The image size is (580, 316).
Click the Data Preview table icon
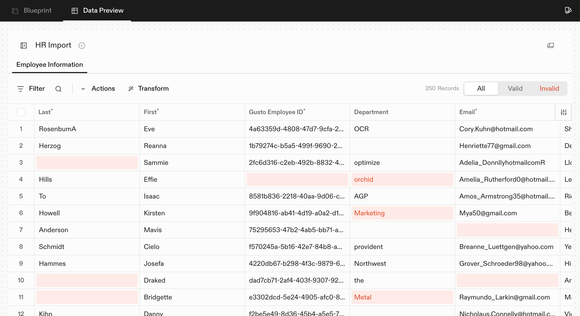75,11
